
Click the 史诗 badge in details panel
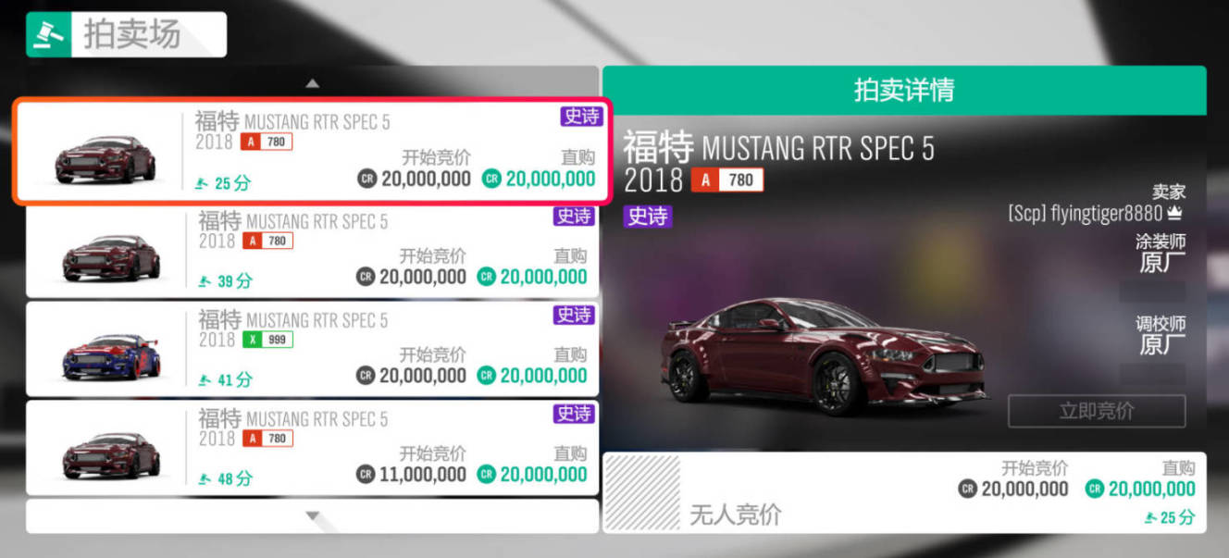click(648, 217)
